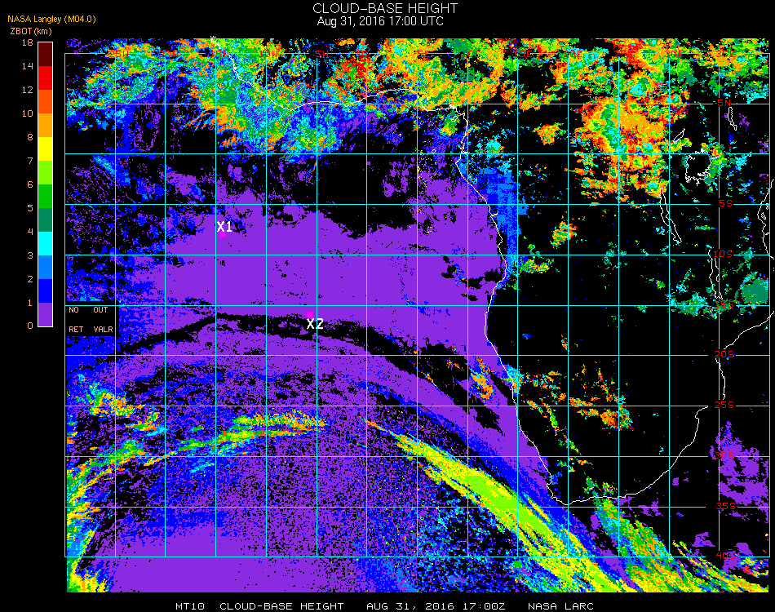
Task: Click the 'OUT VALR' legend label
Action: 102,319
